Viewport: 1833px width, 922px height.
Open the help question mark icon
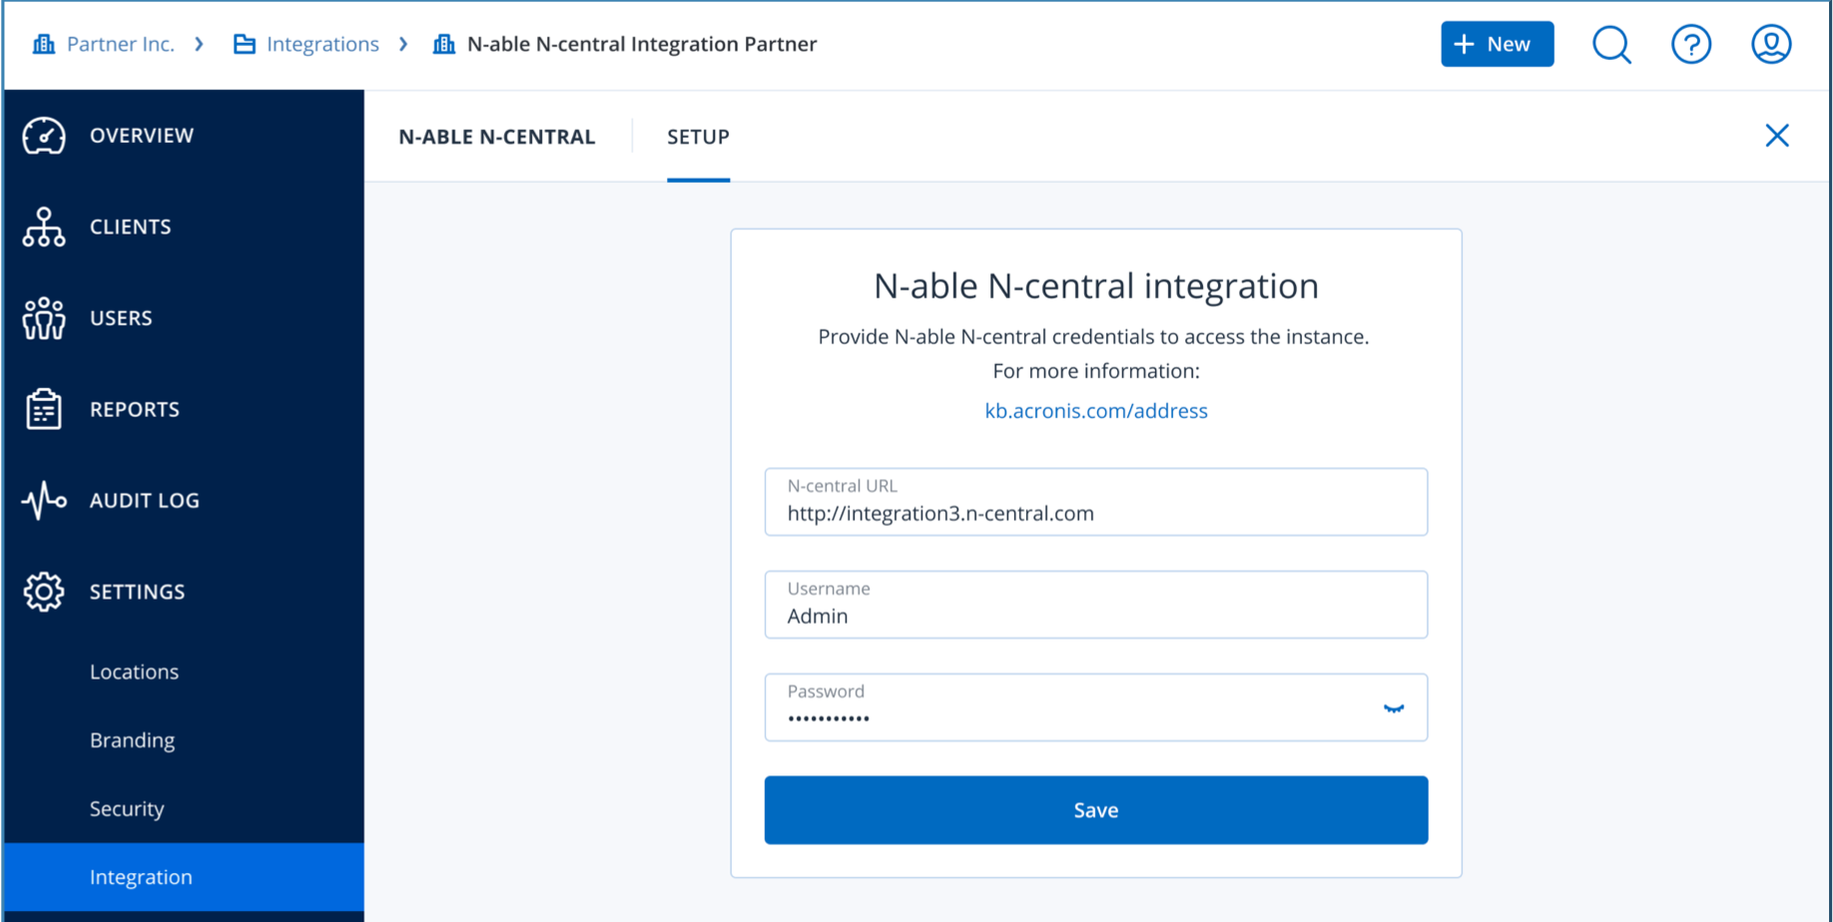1690,45
